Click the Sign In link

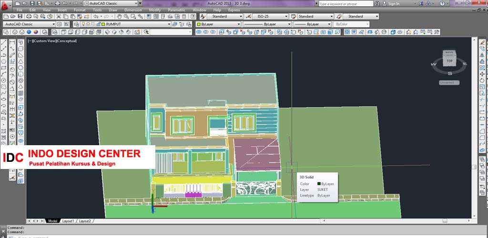tap(394, 4)
